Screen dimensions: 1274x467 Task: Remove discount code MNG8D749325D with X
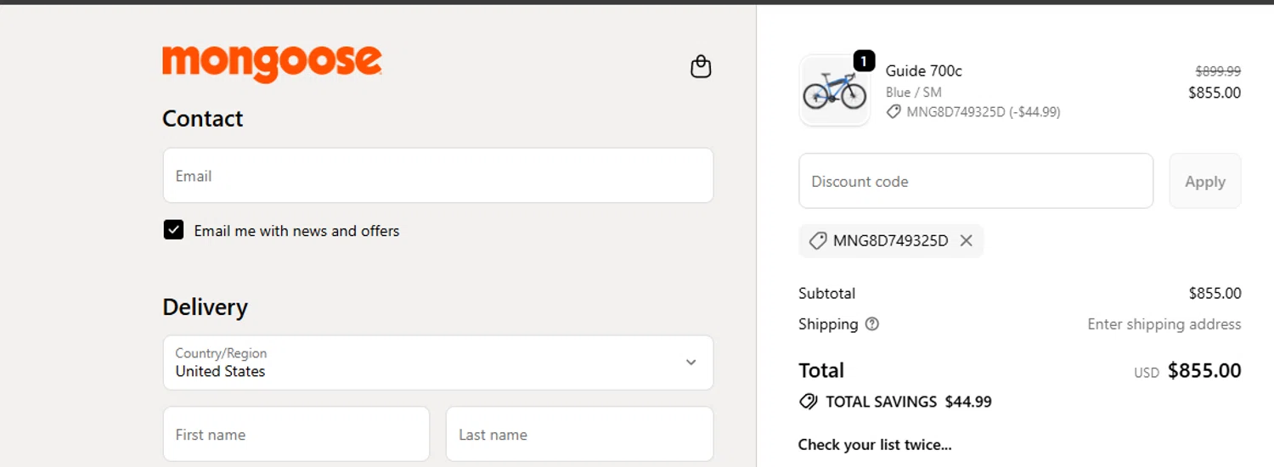coord(966,241)
